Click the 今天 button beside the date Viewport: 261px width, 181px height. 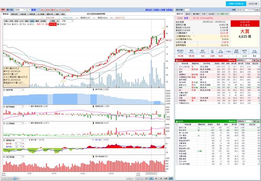click(x=256, y=10)
